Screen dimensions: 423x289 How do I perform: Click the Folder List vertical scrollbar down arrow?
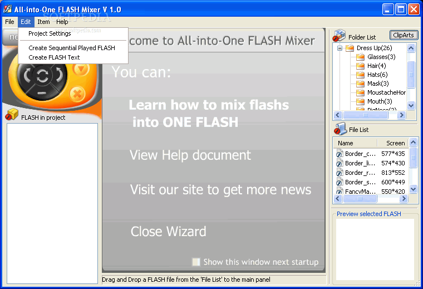[x=411, y=105]
